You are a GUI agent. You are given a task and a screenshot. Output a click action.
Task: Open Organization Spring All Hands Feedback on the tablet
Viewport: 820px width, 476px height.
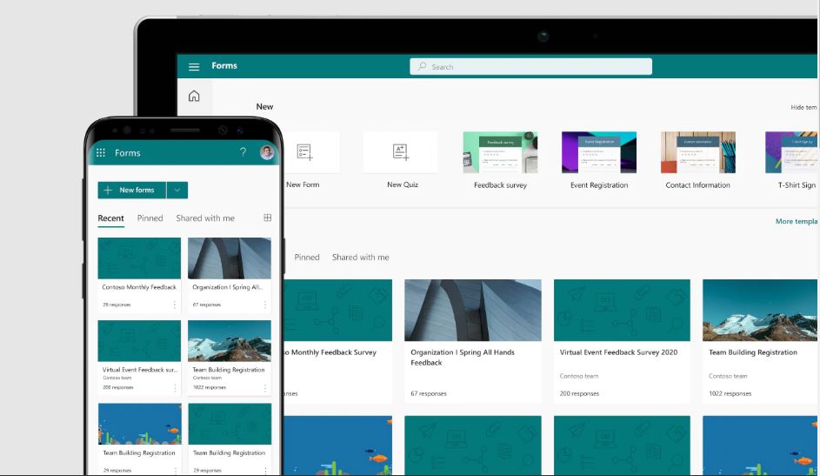[x=473, y=341]
